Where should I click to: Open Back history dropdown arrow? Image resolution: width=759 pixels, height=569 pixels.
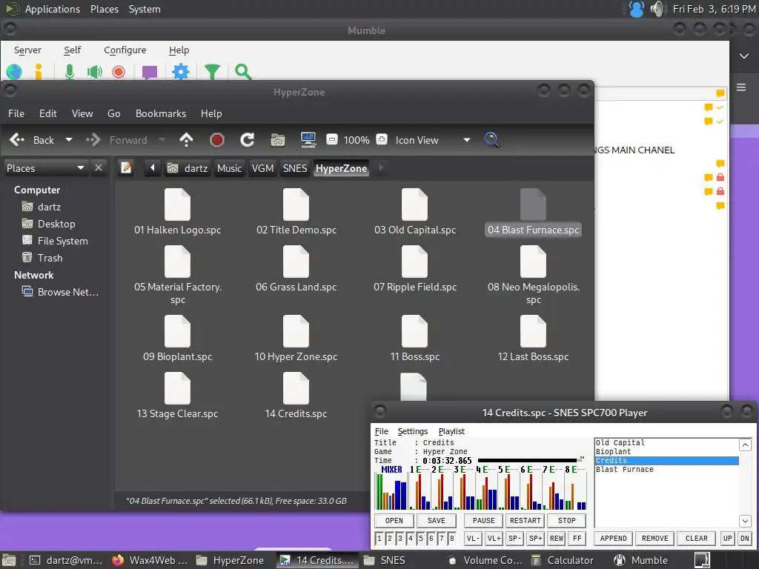[69, 140]
